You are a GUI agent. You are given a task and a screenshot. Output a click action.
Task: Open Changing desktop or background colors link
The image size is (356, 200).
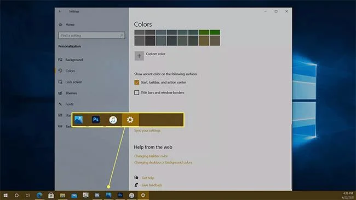click(x=163, y=162)
